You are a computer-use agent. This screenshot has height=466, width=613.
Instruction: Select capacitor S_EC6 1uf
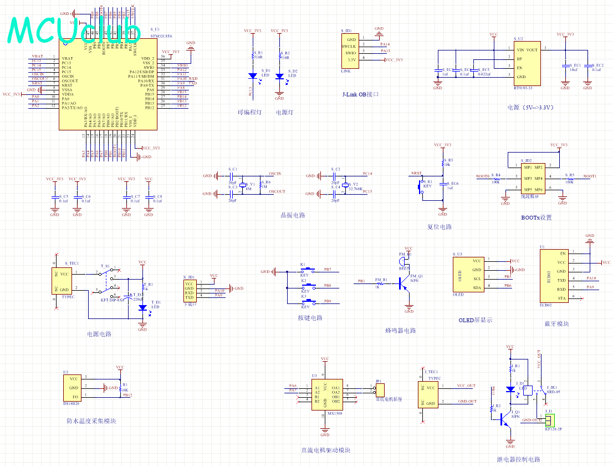click(442, 184)
